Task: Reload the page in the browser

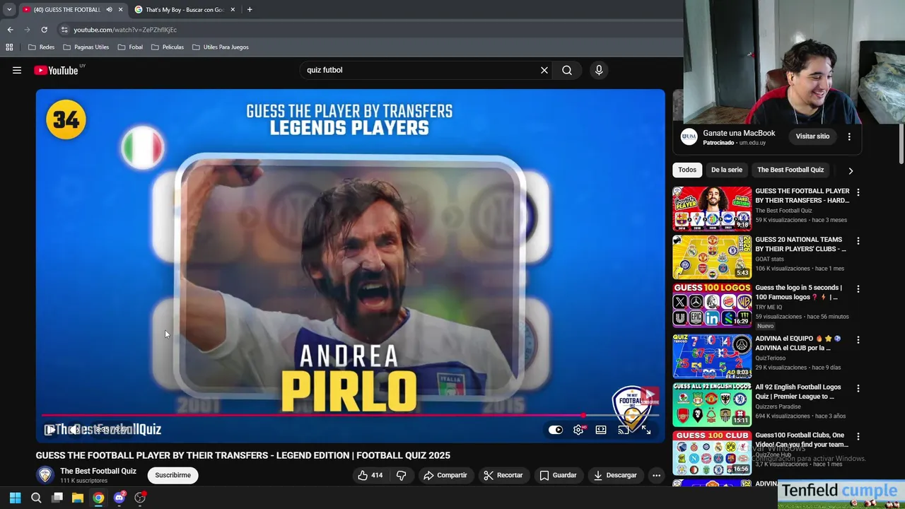Action: pos(44,30)
